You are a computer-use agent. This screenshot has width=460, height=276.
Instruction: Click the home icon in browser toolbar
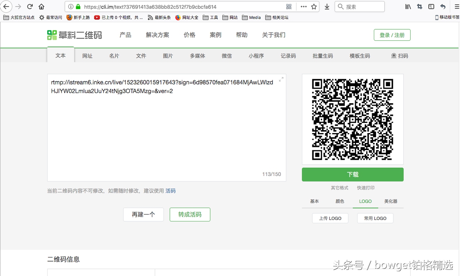(x=41, y=6)
